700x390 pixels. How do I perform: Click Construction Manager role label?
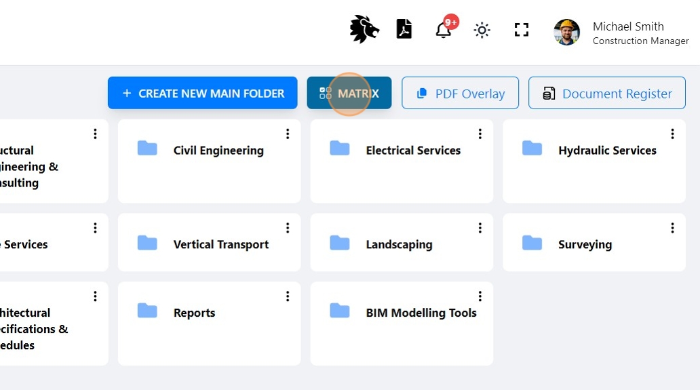[640, 41]
